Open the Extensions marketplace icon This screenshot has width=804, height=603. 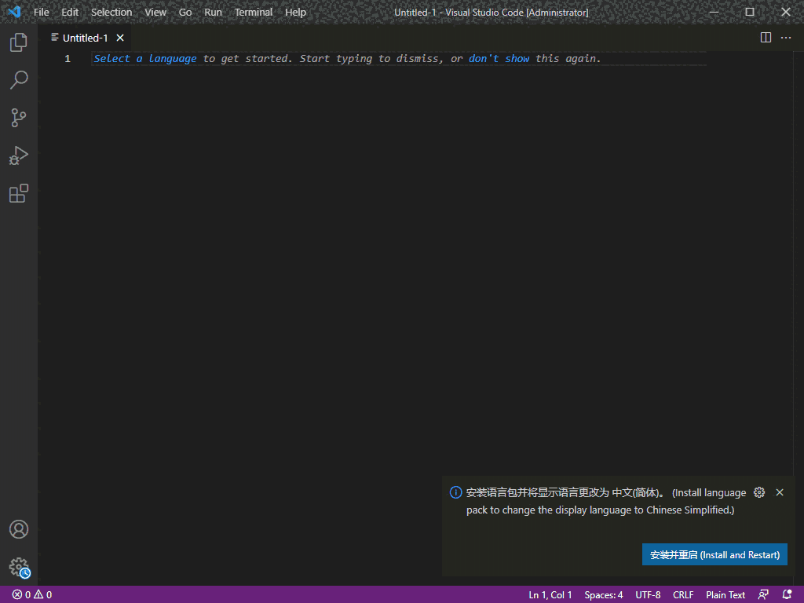coord(18,193)
